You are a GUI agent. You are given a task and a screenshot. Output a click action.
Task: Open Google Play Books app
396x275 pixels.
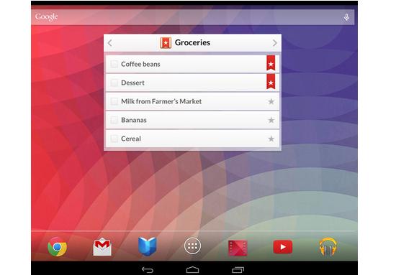tap(148, 246)
